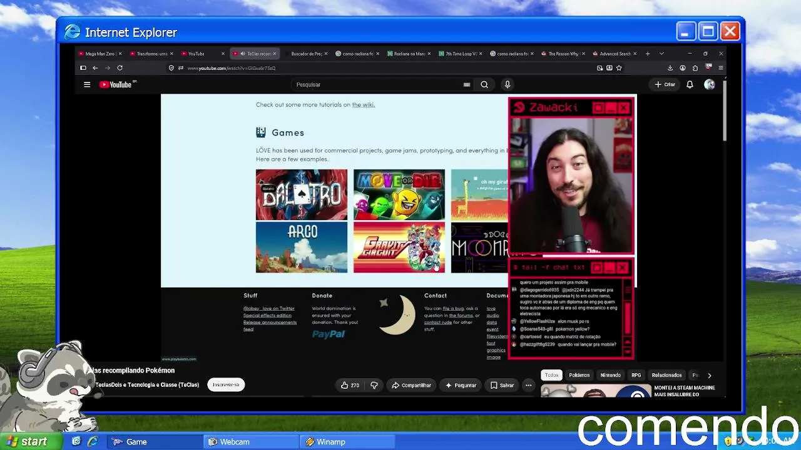Close the 'TeClas' active browser tab
Image resolution: width=801 pixels, height=450 pixels.
coord(274,54)
